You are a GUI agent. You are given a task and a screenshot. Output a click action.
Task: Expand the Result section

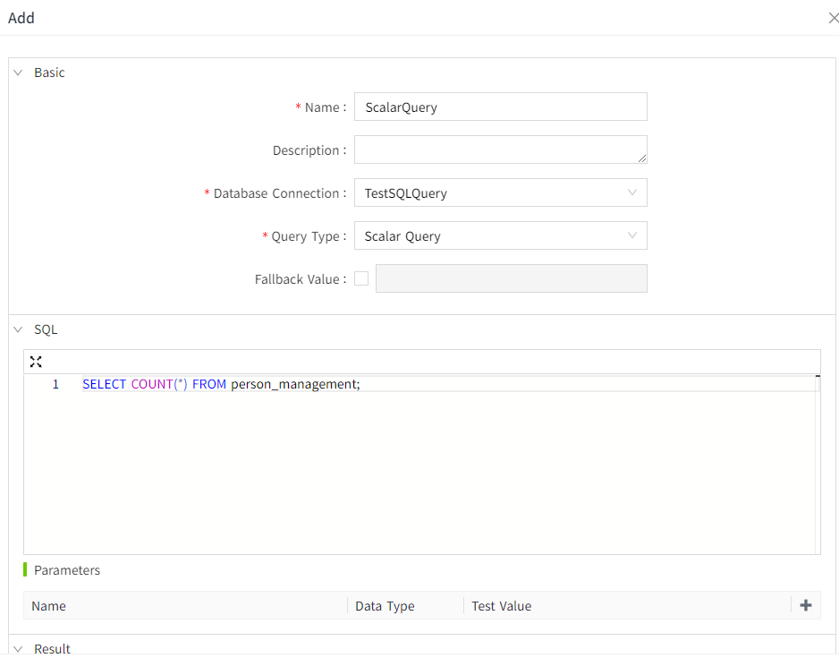(18, 648)
